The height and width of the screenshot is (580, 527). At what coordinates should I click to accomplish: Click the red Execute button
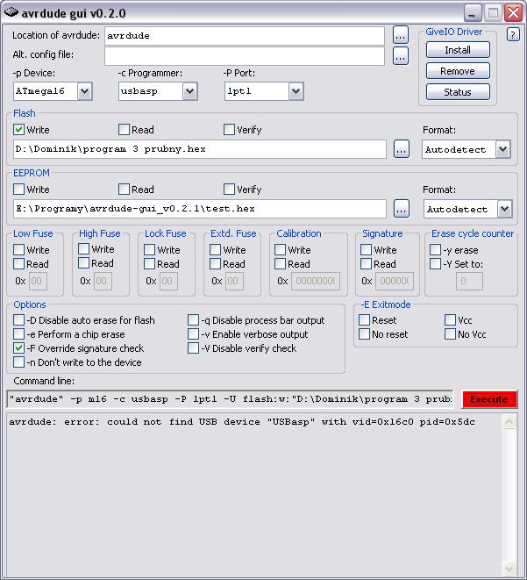click(489, 399)
